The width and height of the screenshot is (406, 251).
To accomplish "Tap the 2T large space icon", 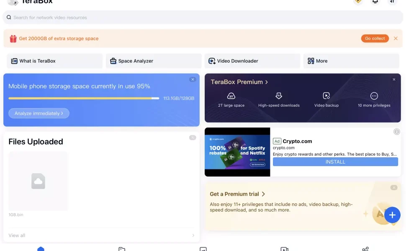I will coord(231,96).
